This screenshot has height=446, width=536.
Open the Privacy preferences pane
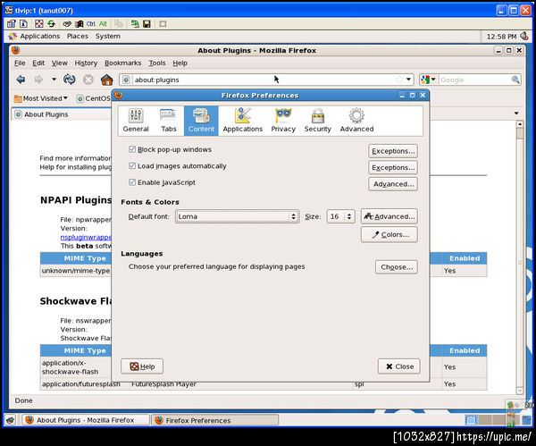[x=283, y=121]
